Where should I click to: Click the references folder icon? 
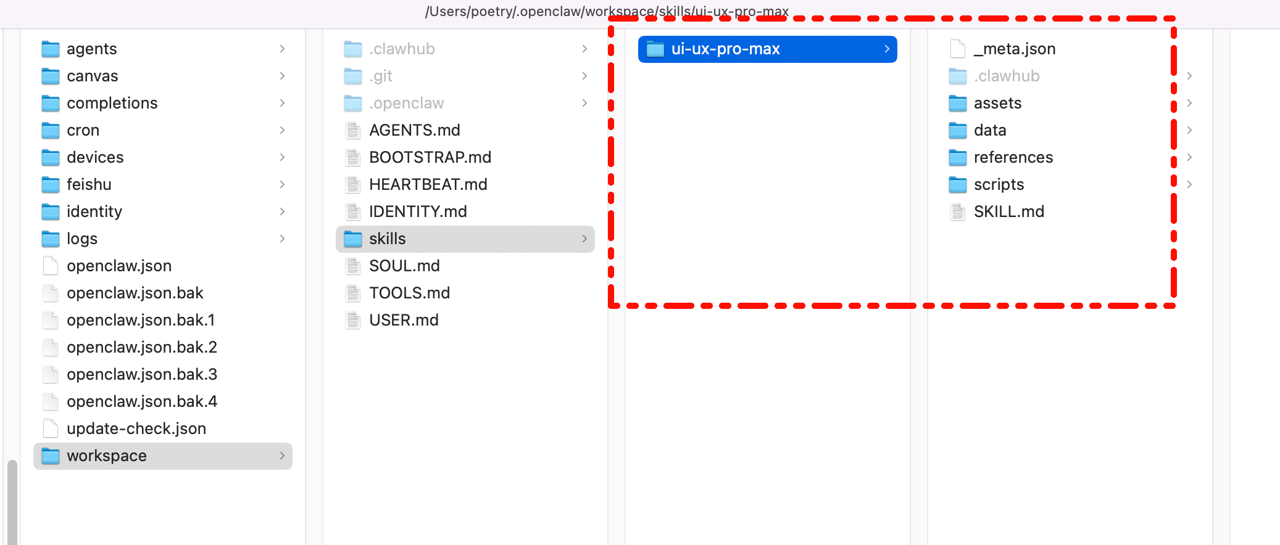(x=958, y=157)
